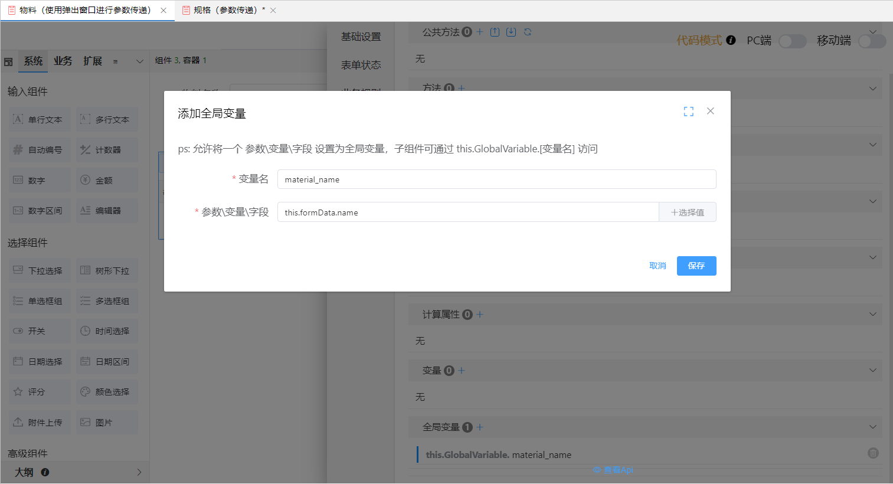The image size is (893, 484).
Task: Select the 业务 component tab
Action: [63, 61]
